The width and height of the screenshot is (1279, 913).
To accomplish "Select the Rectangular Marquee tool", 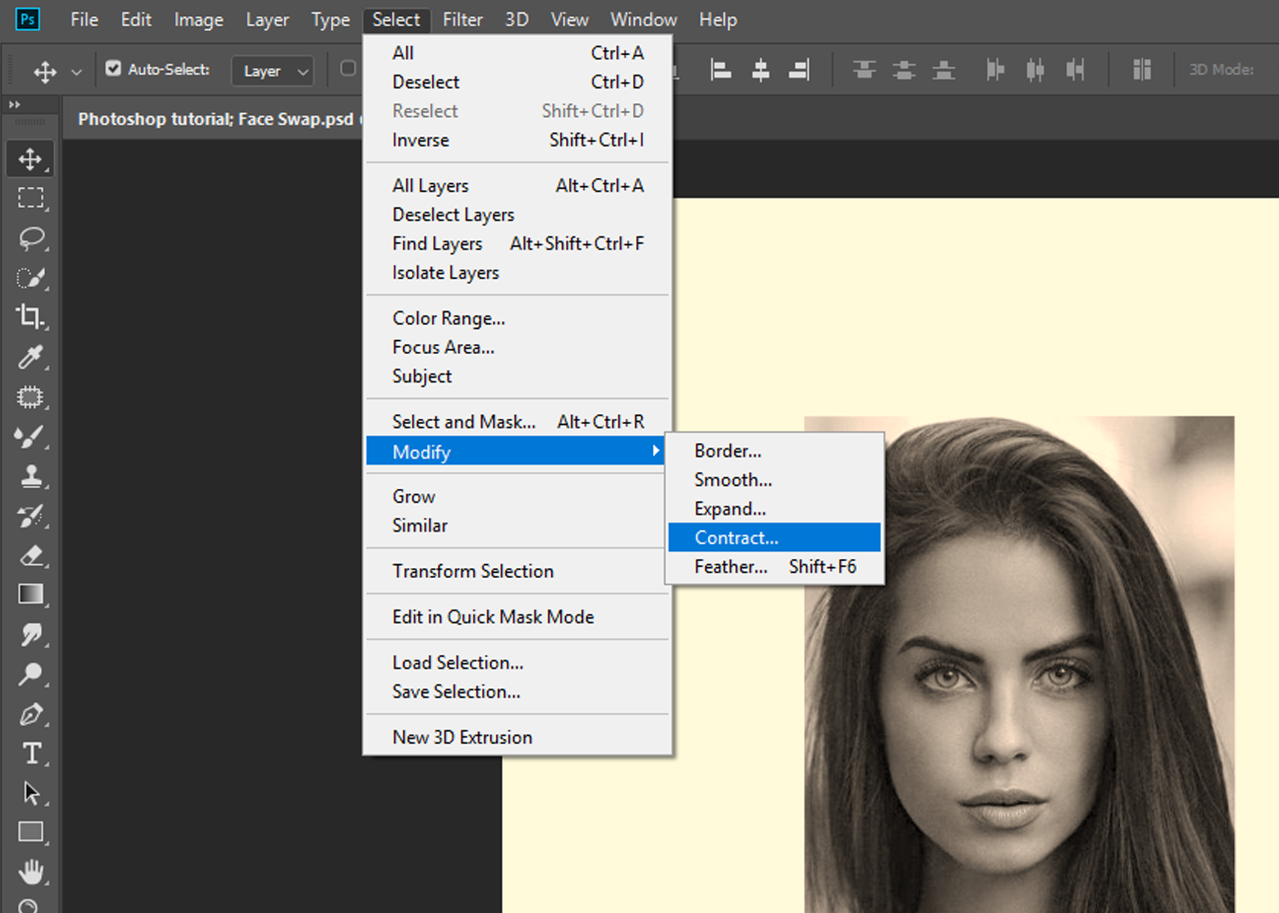I will click(x=30, y=198).
